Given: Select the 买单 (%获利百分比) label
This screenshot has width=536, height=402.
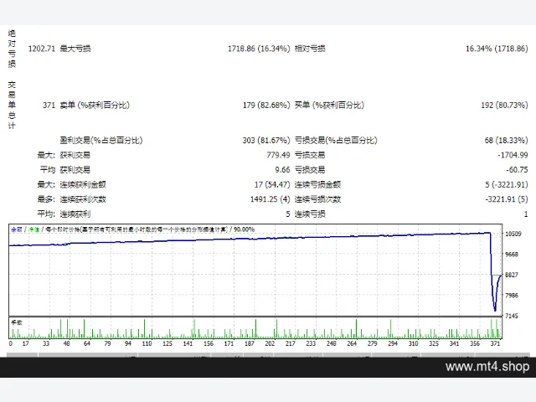Looking at the screenshot, I should [329, 105].
